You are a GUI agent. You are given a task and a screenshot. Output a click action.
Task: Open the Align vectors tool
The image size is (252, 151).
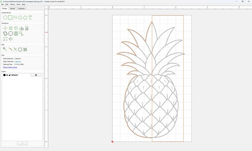[22, 28]
